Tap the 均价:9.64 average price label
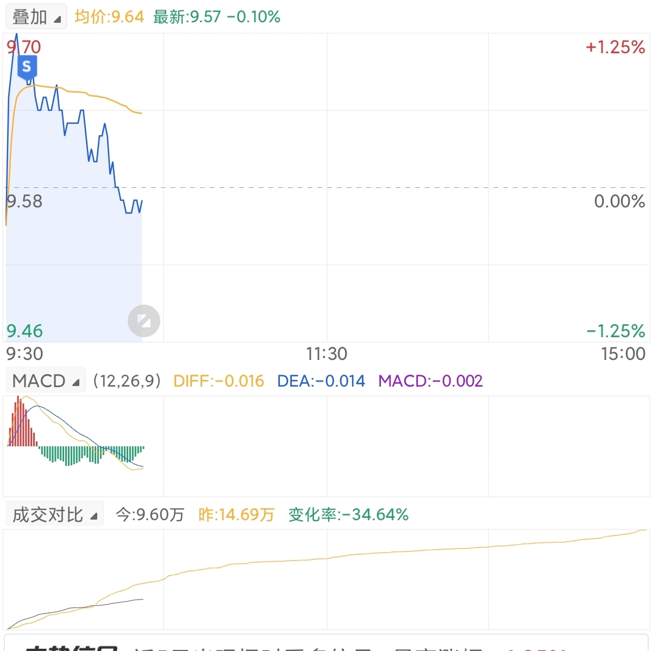The height and width of the screenshot is (651, 652). (109, 17)
